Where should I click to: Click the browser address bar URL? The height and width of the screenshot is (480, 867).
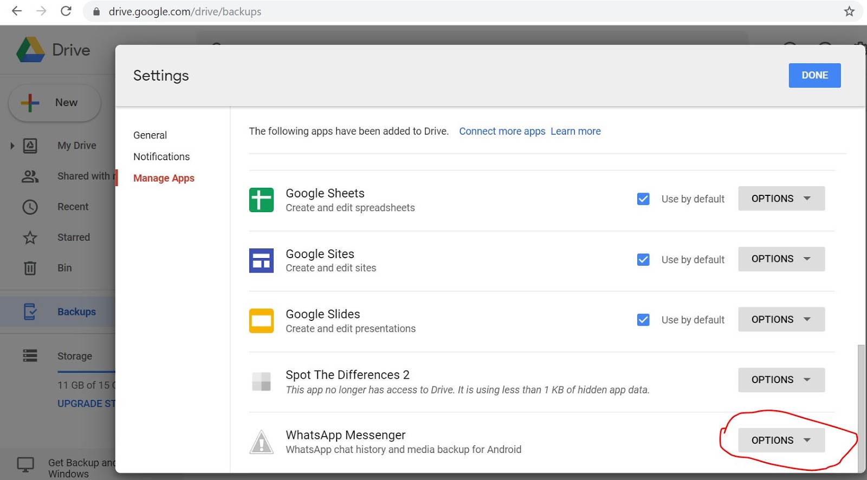185,11
